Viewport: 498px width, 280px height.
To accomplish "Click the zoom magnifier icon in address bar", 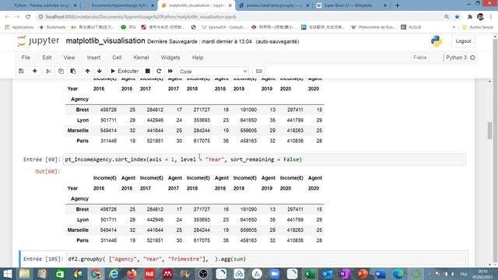I will tap(447, 17).
